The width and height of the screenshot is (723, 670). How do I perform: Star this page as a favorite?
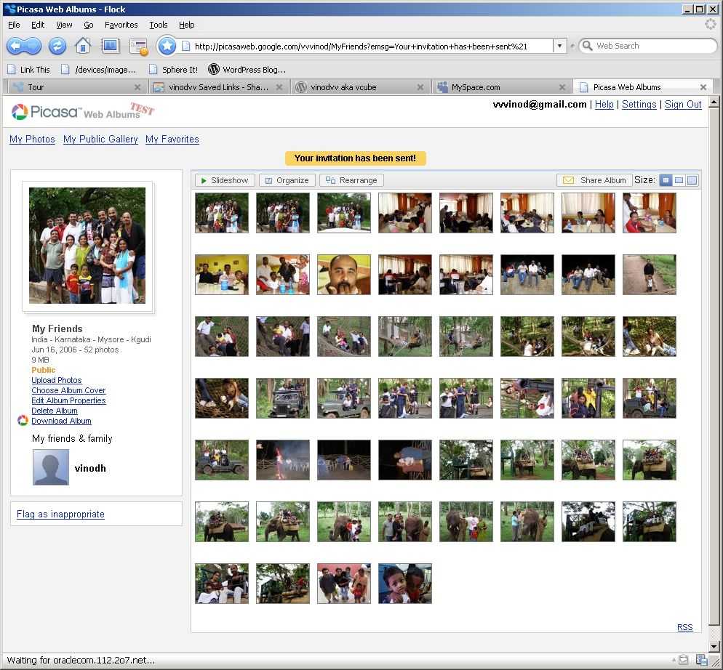[x=167, y=46]
